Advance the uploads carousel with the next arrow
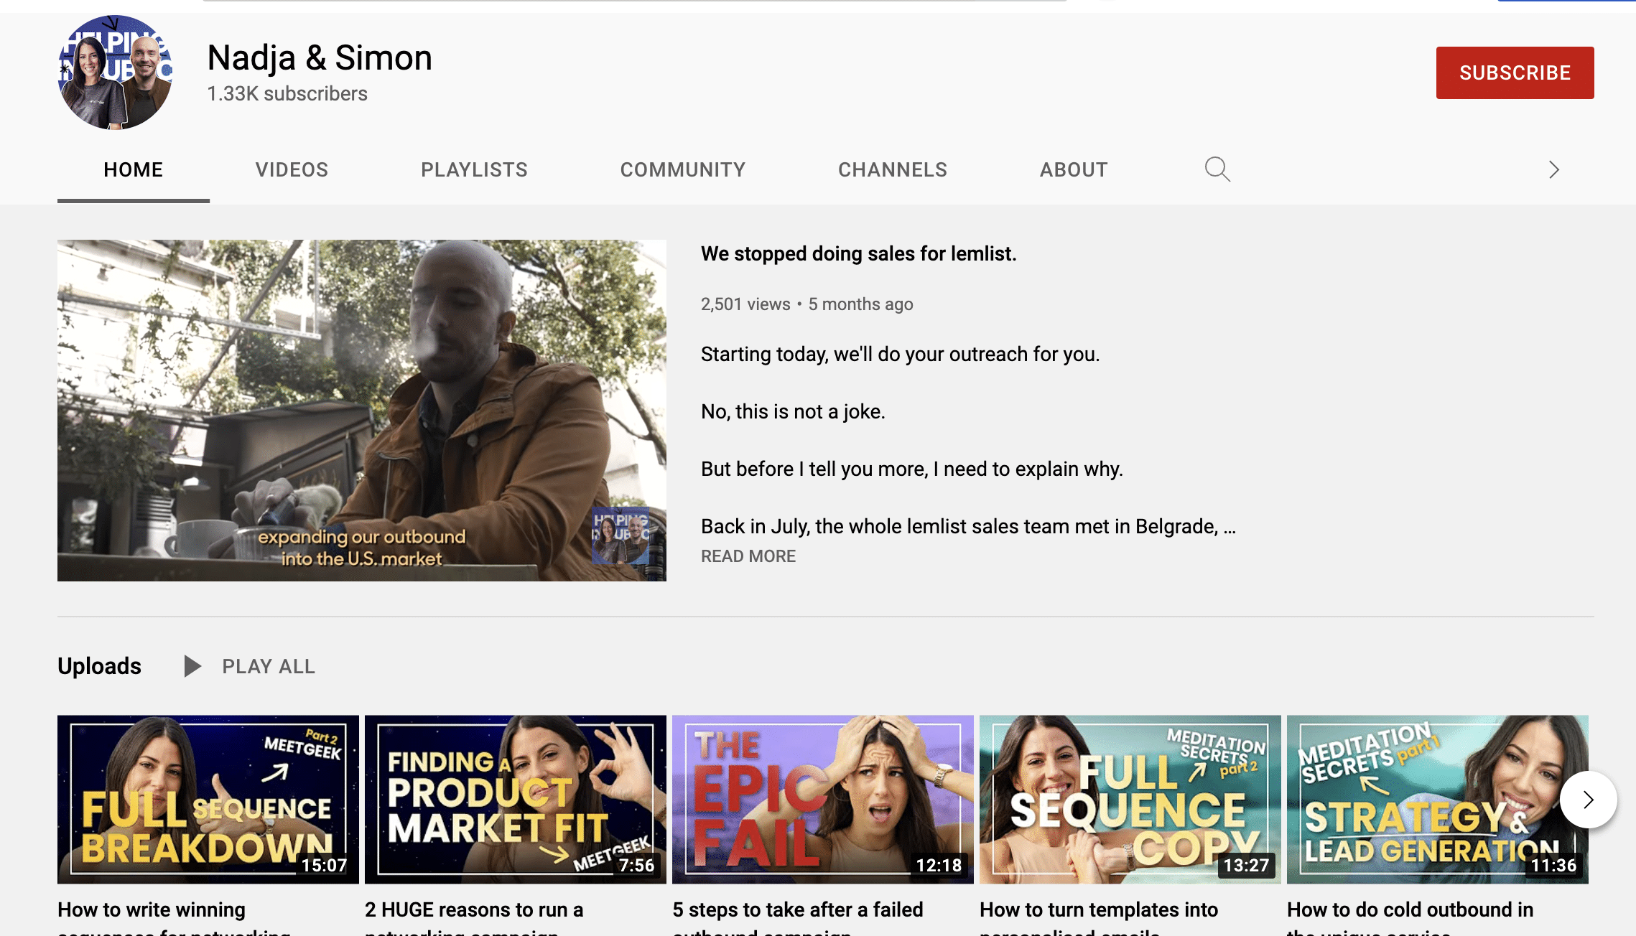The height and width of the screenshot is (936, 1636). (x=1588, y=800)
